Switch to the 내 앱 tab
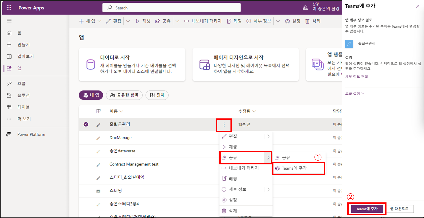The width and height of the screenshot is (424, 218). (x=91, y=95)
